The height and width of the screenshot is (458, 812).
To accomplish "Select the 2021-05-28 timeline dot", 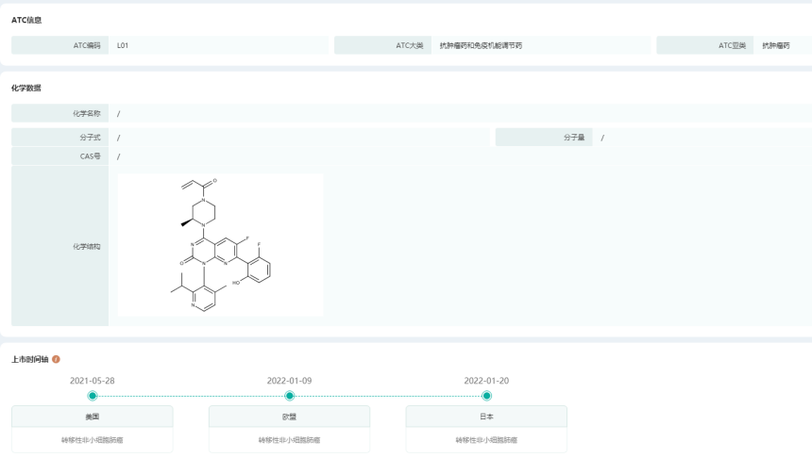I will click(93, 396).
